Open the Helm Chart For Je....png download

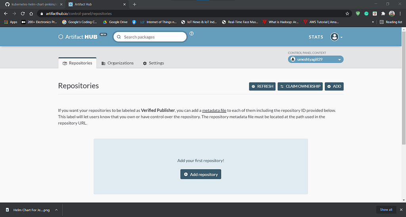tap(28, 210)
